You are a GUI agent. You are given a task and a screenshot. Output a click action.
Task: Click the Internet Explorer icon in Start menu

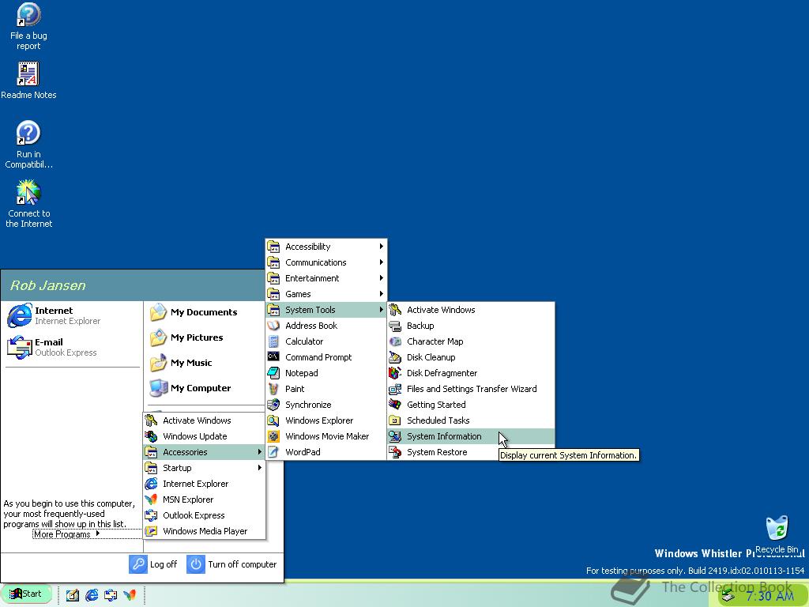[20, 315]
